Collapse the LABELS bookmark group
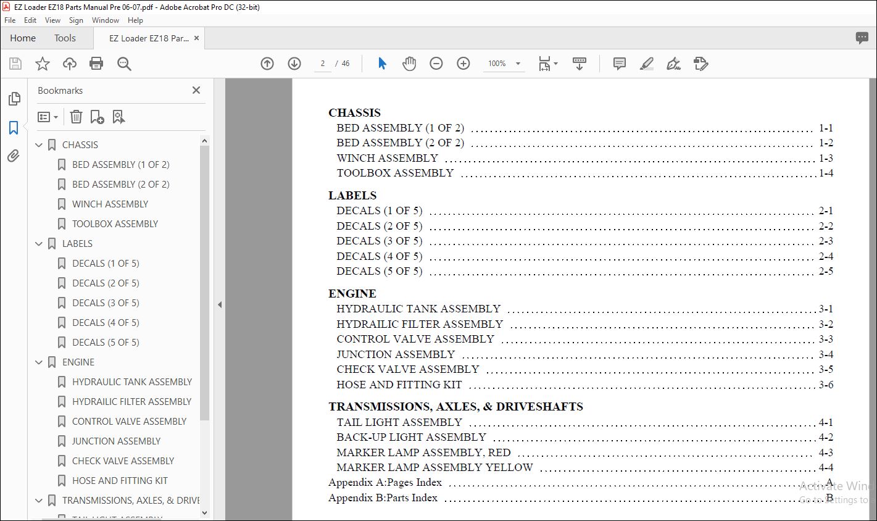The width and height of the screenshot is (877, 521). [x=39, y=244]
